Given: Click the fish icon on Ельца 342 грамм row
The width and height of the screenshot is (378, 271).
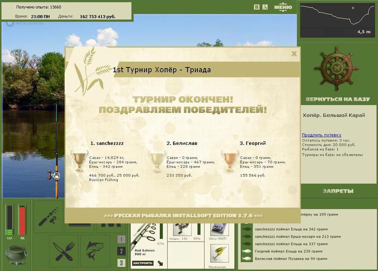Looking at the screenshot, I should click(x=247, y=229).
